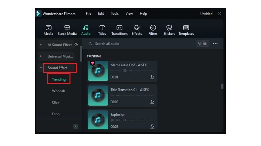Open the Transitions panel

(x=119, y=30)
